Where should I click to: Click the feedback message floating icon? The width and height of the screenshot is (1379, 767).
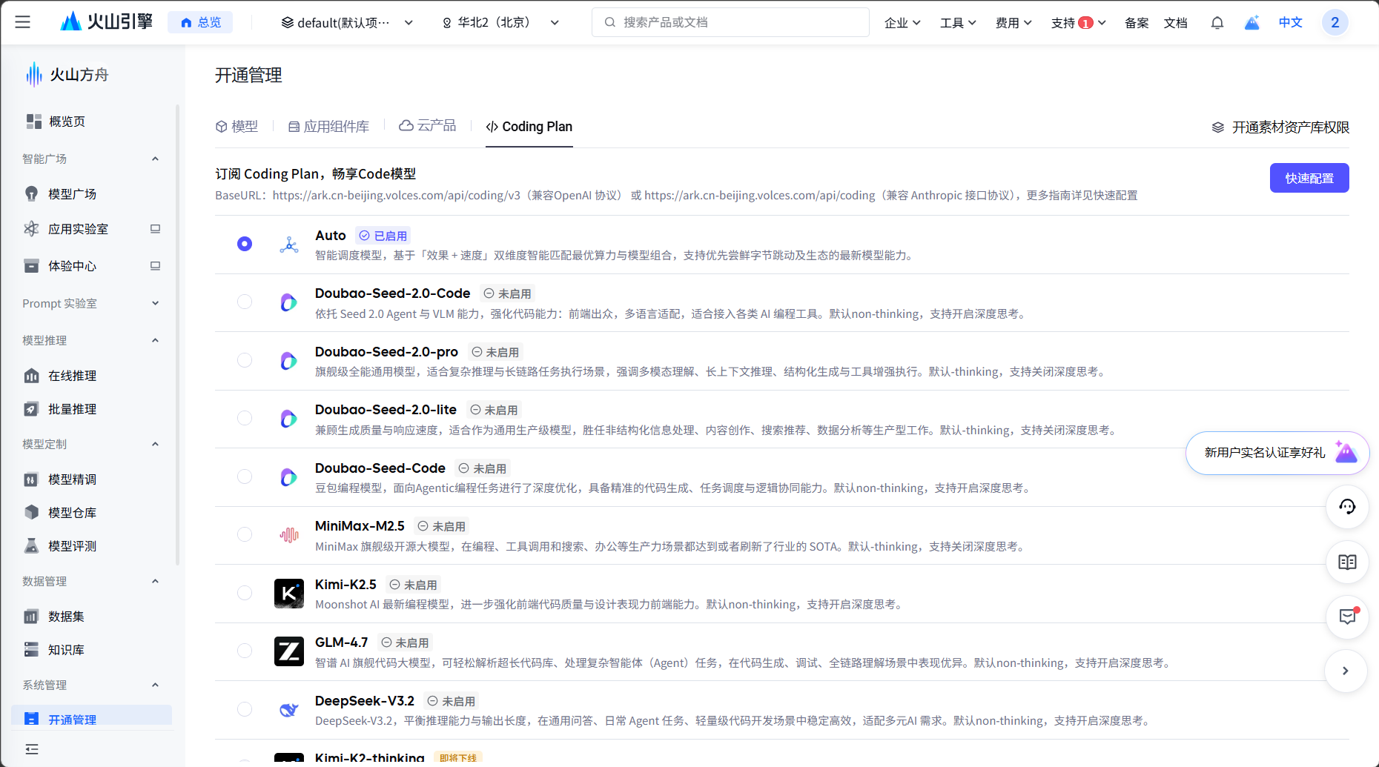(x=1346, y=617)
